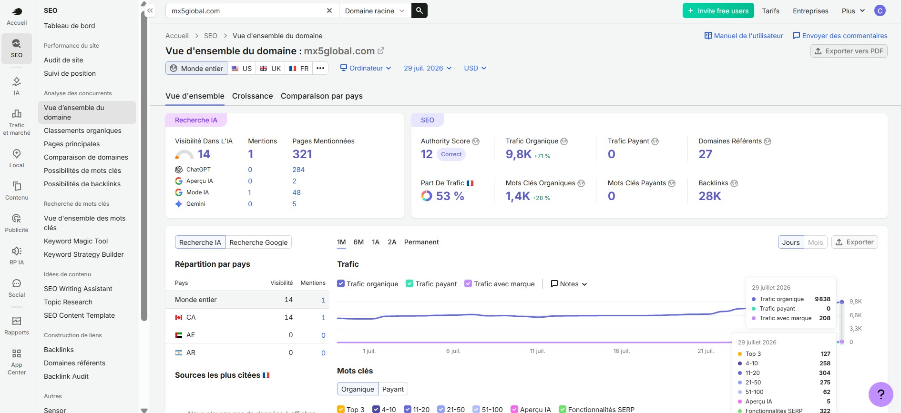Collapse the sidebar with double-chevron icon

pyautogui.click(x=150, y=10)
